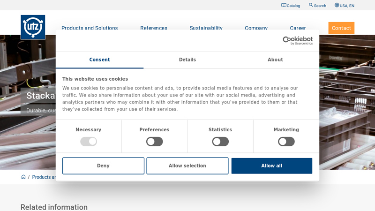Enable the Preferences cookies toggle
375x211 pixels.
tap(154, 142)
